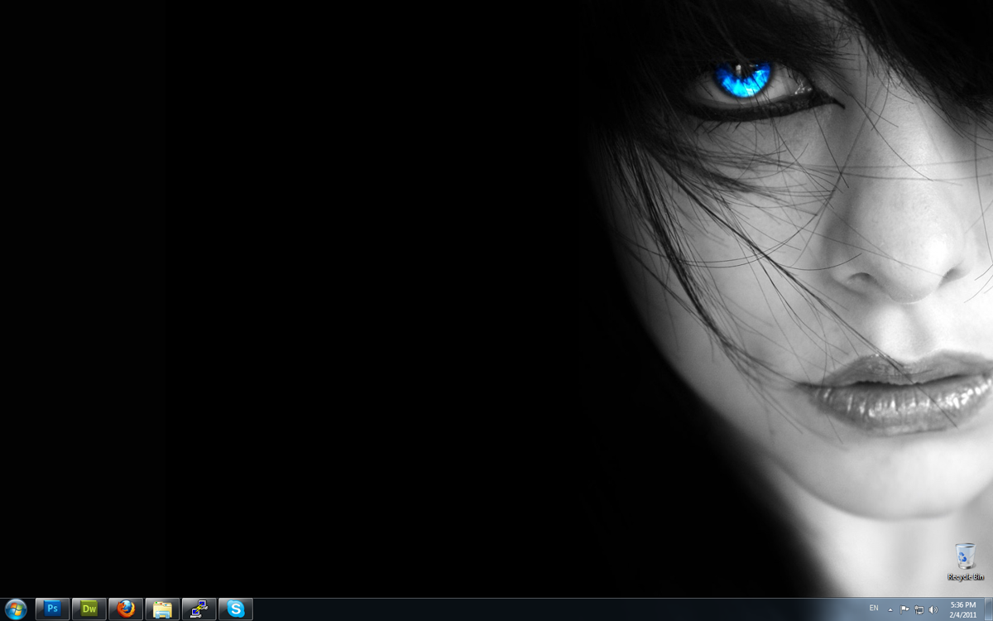Screen dimensions: 993x621
Task: Open Adobe Dreamweaver from the taskbar
Action: tap(89, 609)
